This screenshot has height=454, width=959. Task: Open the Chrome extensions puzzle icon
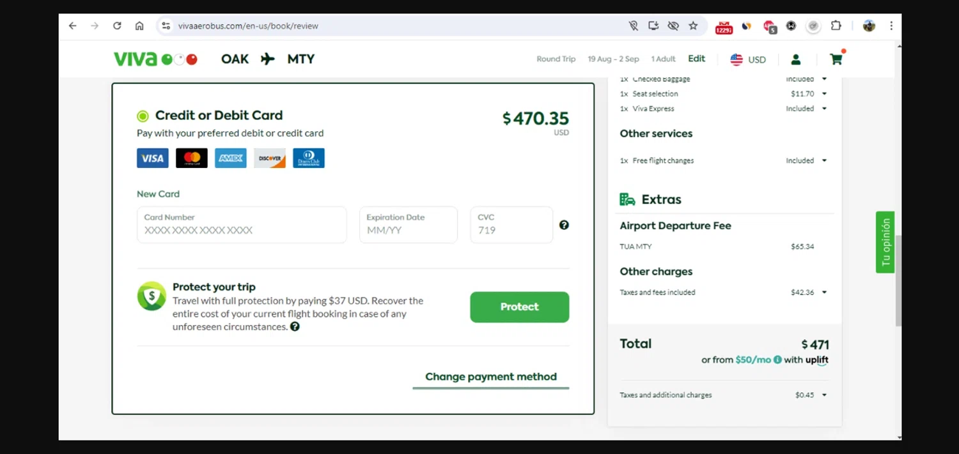coord(836,26)
